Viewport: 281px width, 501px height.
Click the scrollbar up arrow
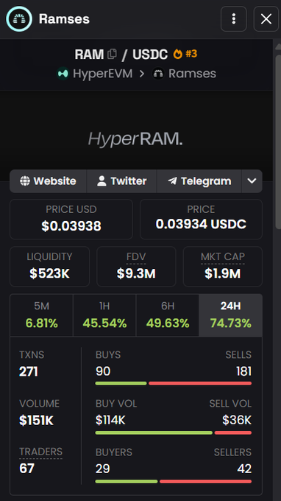click(278, 46)
